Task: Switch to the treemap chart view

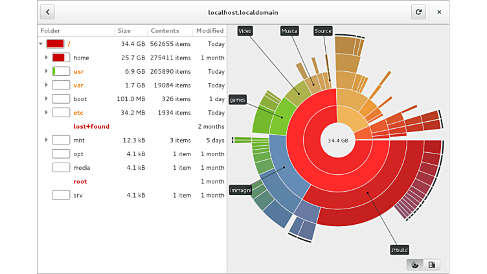Action: pos(432,264)
